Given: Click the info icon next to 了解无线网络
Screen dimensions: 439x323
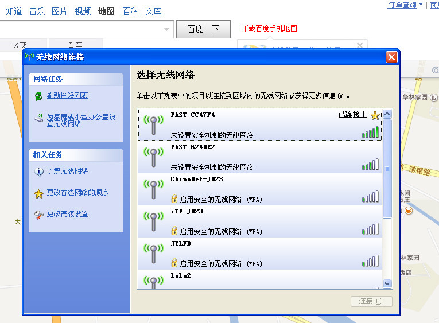Looking at the screenshot, I should [x=39, y=172].
